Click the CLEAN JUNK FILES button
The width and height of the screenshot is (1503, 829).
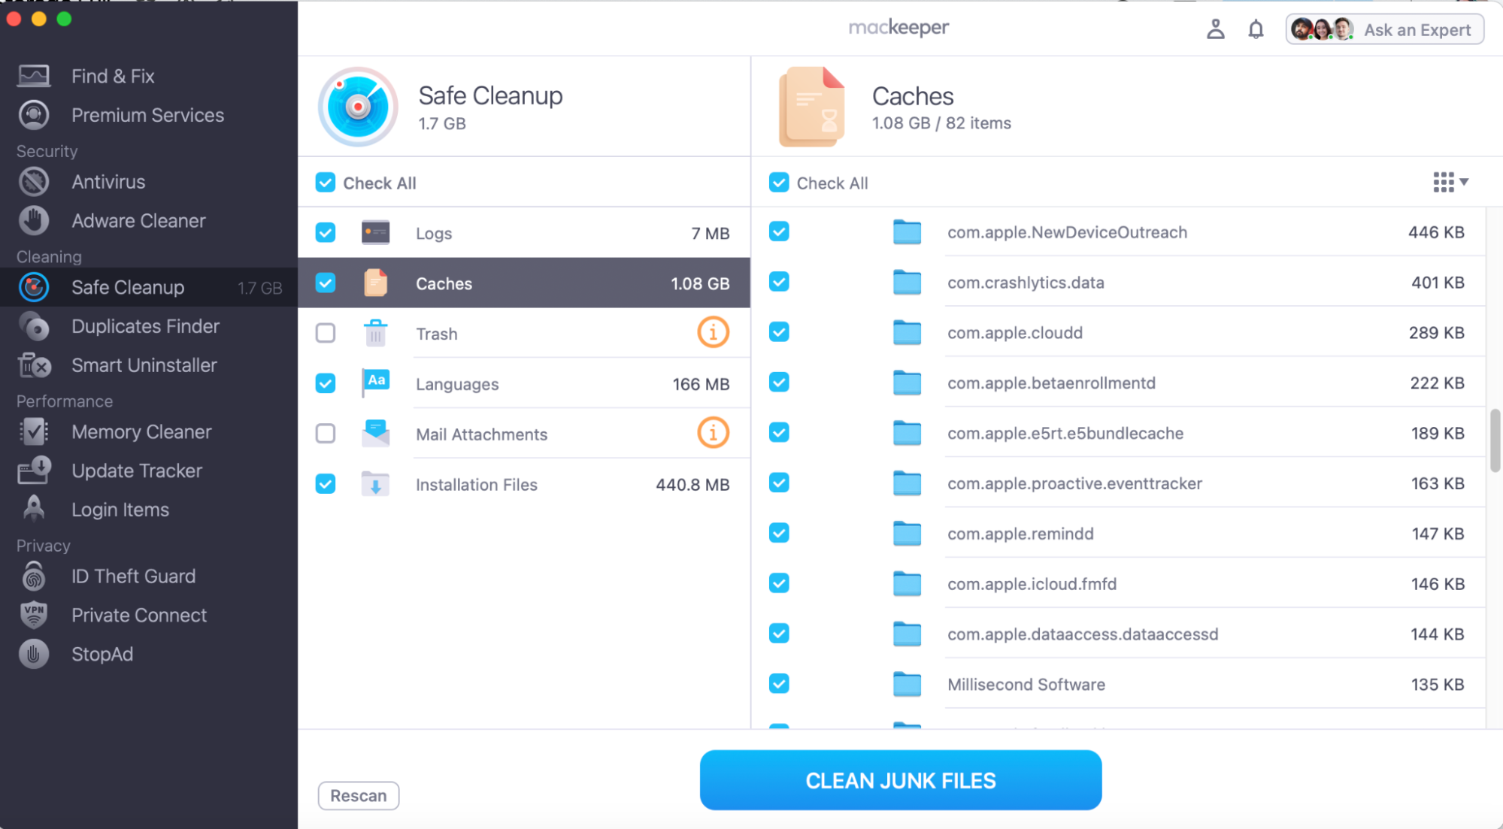pyautogui.click(x=901, y=780)
